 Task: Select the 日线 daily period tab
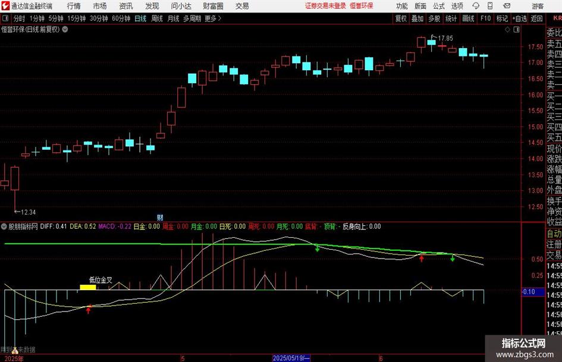(140, 18)
